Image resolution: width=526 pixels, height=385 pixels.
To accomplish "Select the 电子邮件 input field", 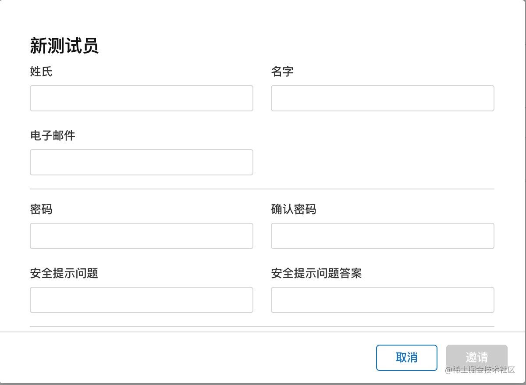I will (x=142, y=162).
